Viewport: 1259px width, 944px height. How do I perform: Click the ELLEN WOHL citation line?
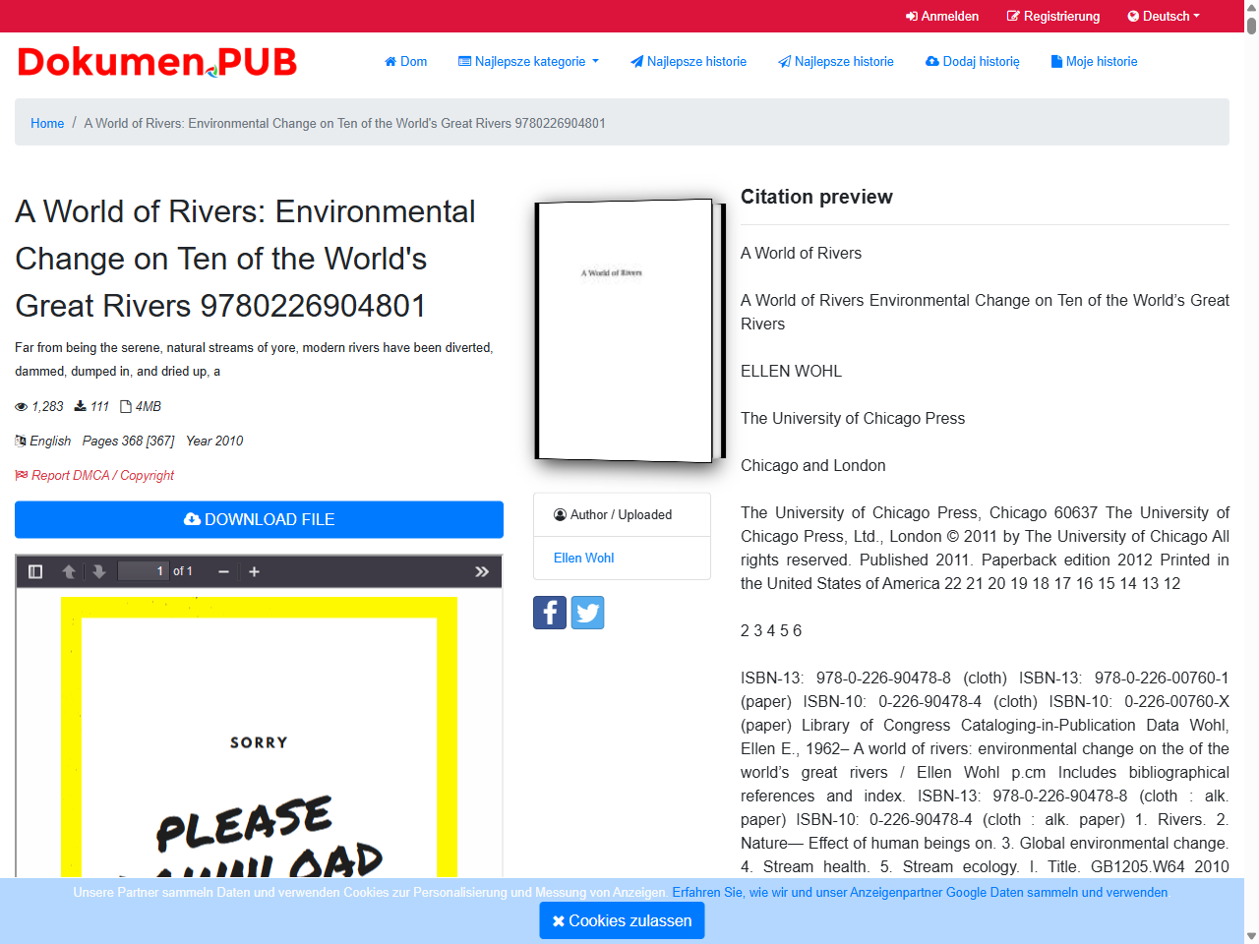tap(791, 371)
